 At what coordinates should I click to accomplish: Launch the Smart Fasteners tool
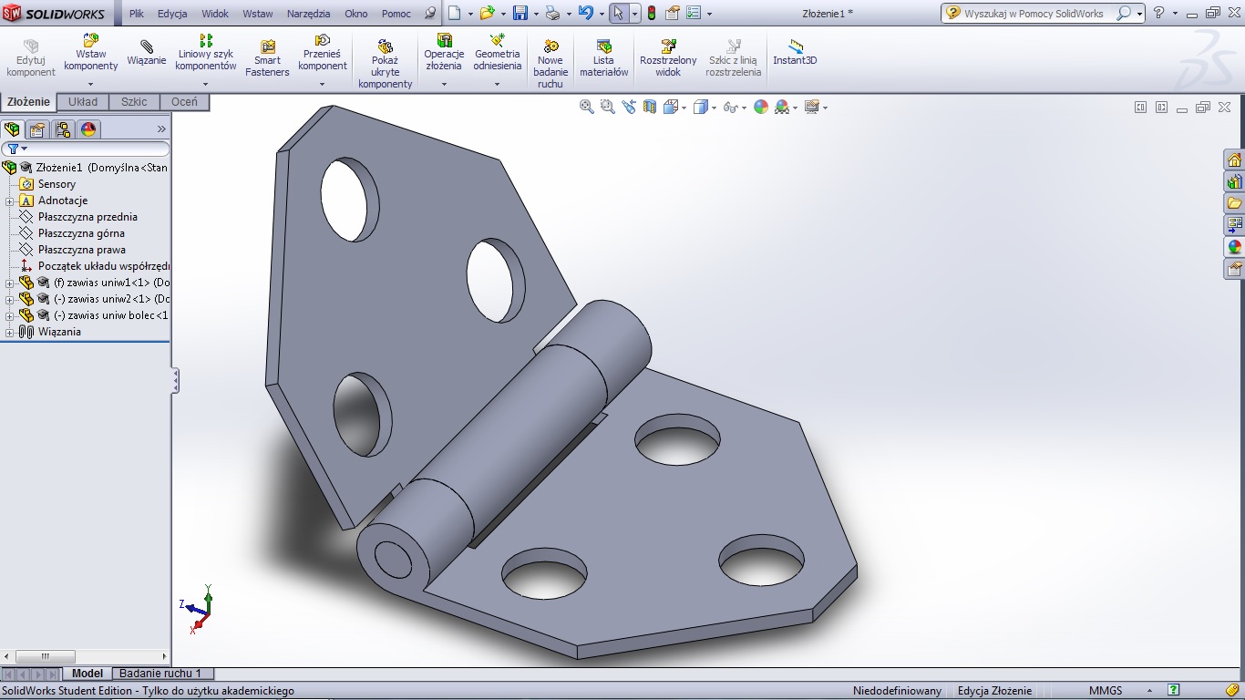click(267, 58)
